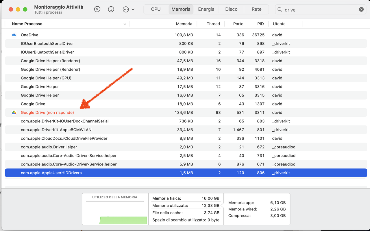Click _coreaudiod user for PID 672
Screen dimensions: 370x231
click(x=284, y=147)
